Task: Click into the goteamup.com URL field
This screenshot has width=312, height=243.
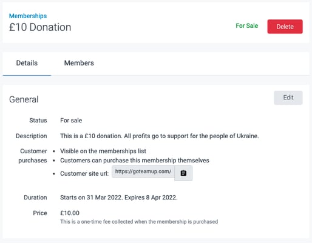Action: point(143,171)
